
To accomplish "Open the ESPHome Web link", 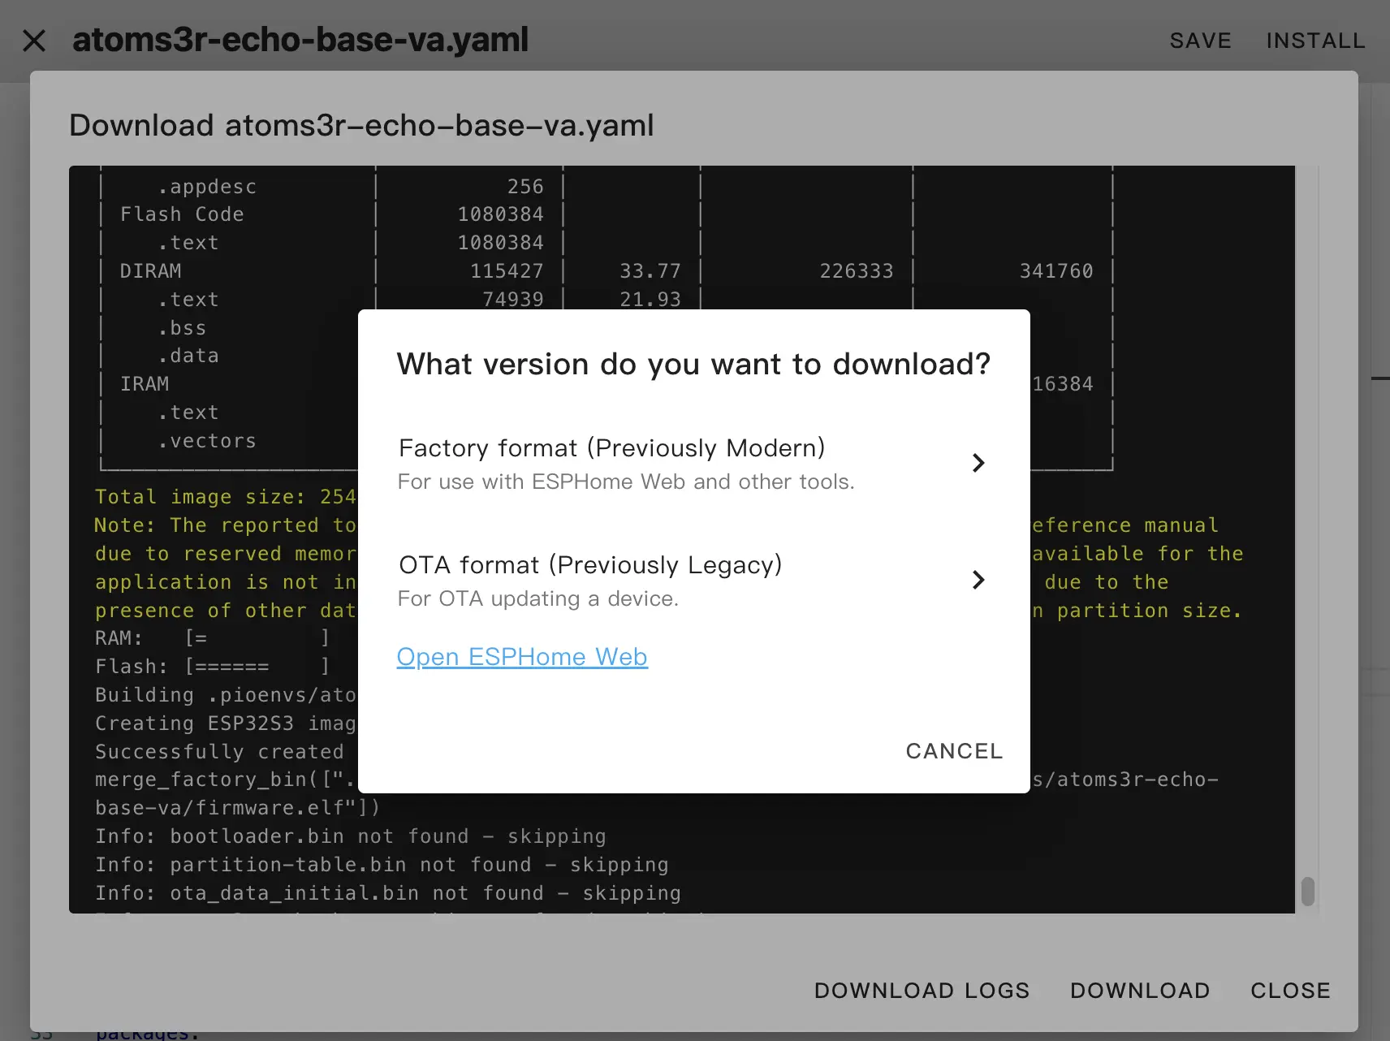I will pos(522,656).
